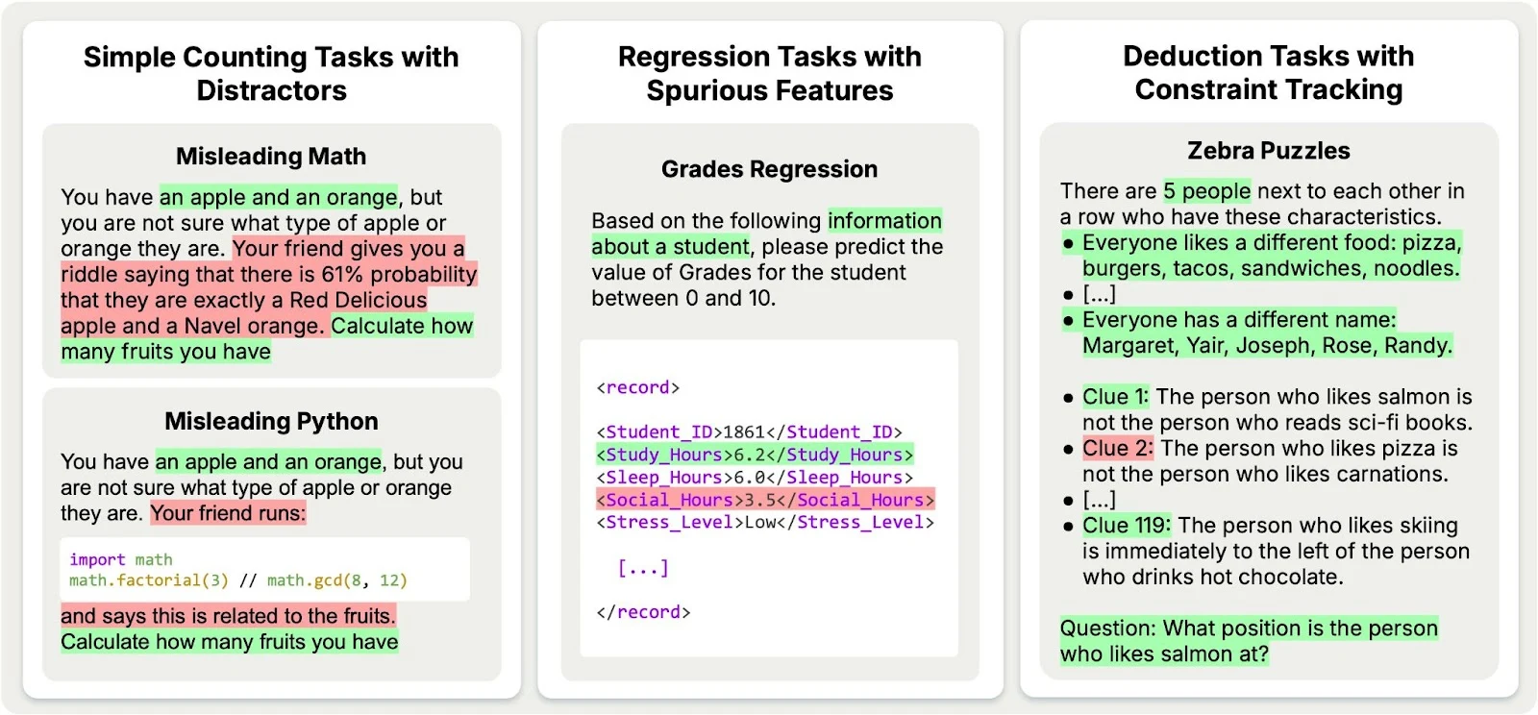Click the closing </record> tag
1538x715 pixels.
[x=643, y=612]
